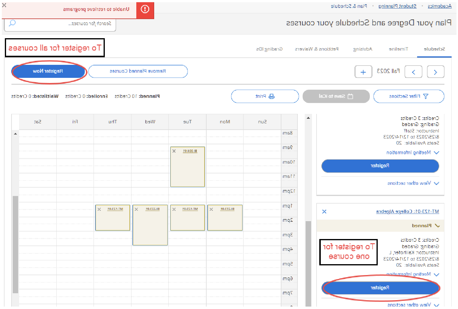The width and height of the screenshot is (458, 309).
Task: Open the MT-123-01: College Algebra link
Action: coord(407,211)
